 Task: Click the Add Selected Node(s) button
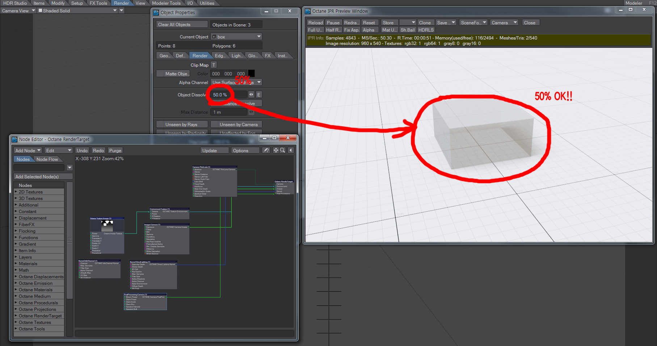[x=43, y=176]
